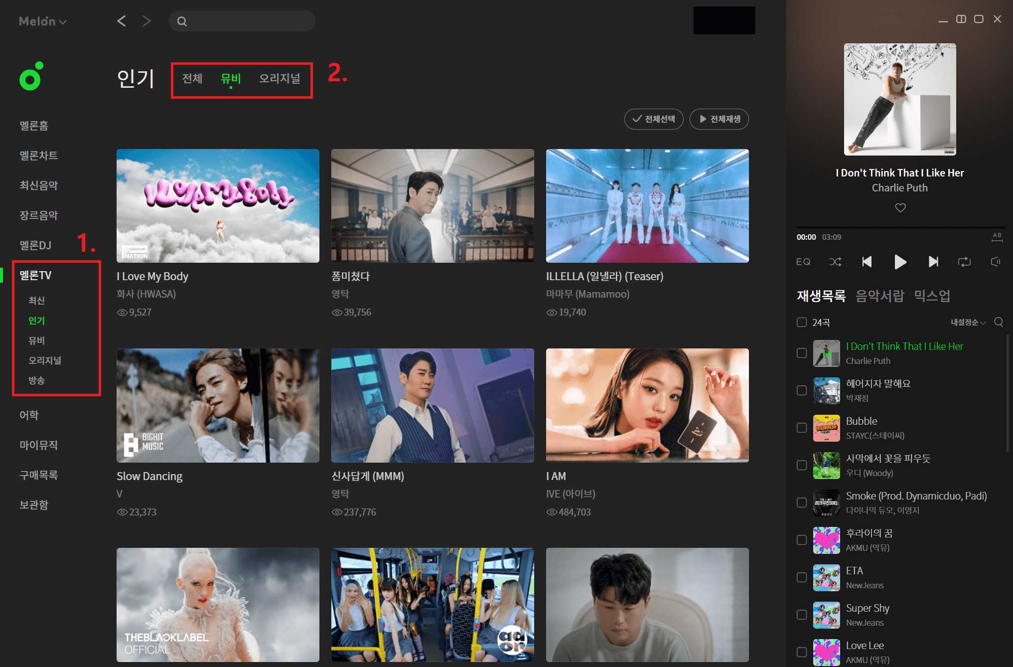
Task: Expand the playlist sort order dropdown
Action: coord(968,323)
